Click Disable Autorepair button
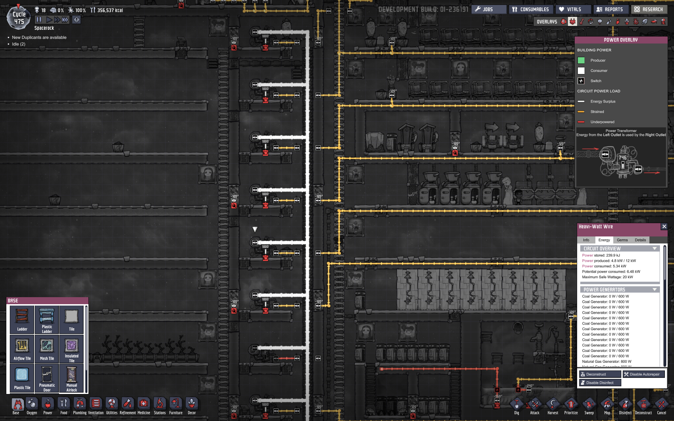The width and height of the screenshot is (674, 421). (644, 374)
